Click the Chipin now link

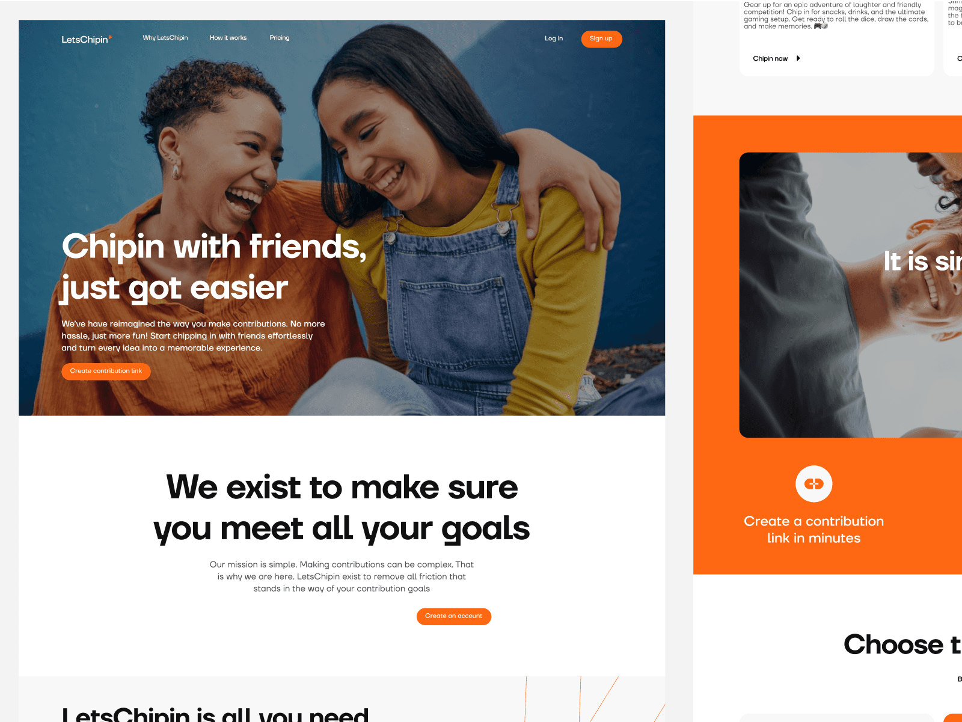(x=770, y=58)
